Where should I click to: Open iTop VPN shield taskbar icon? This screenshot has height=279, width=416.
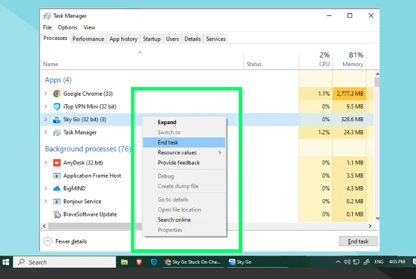point(154,262)
